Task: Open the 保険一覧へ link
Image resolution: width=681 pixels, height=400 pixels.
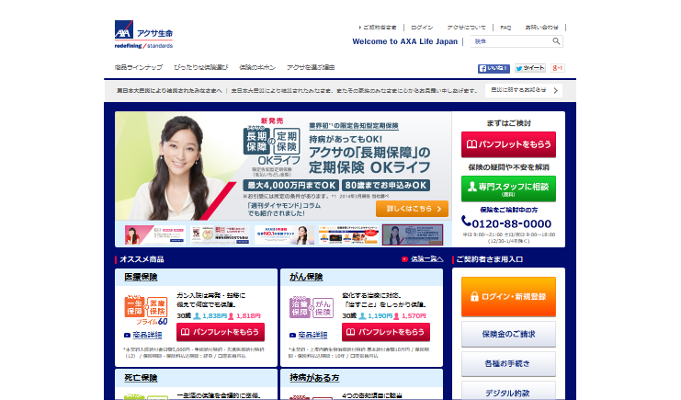Action: coord(426,259)
